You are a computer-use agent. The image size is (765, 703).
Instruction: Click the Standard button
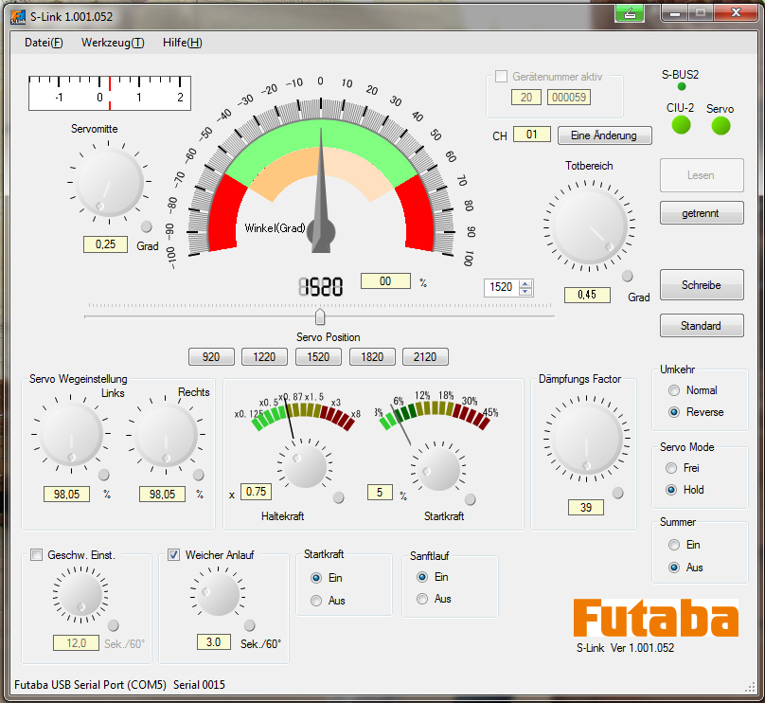(x=702, y=326)
